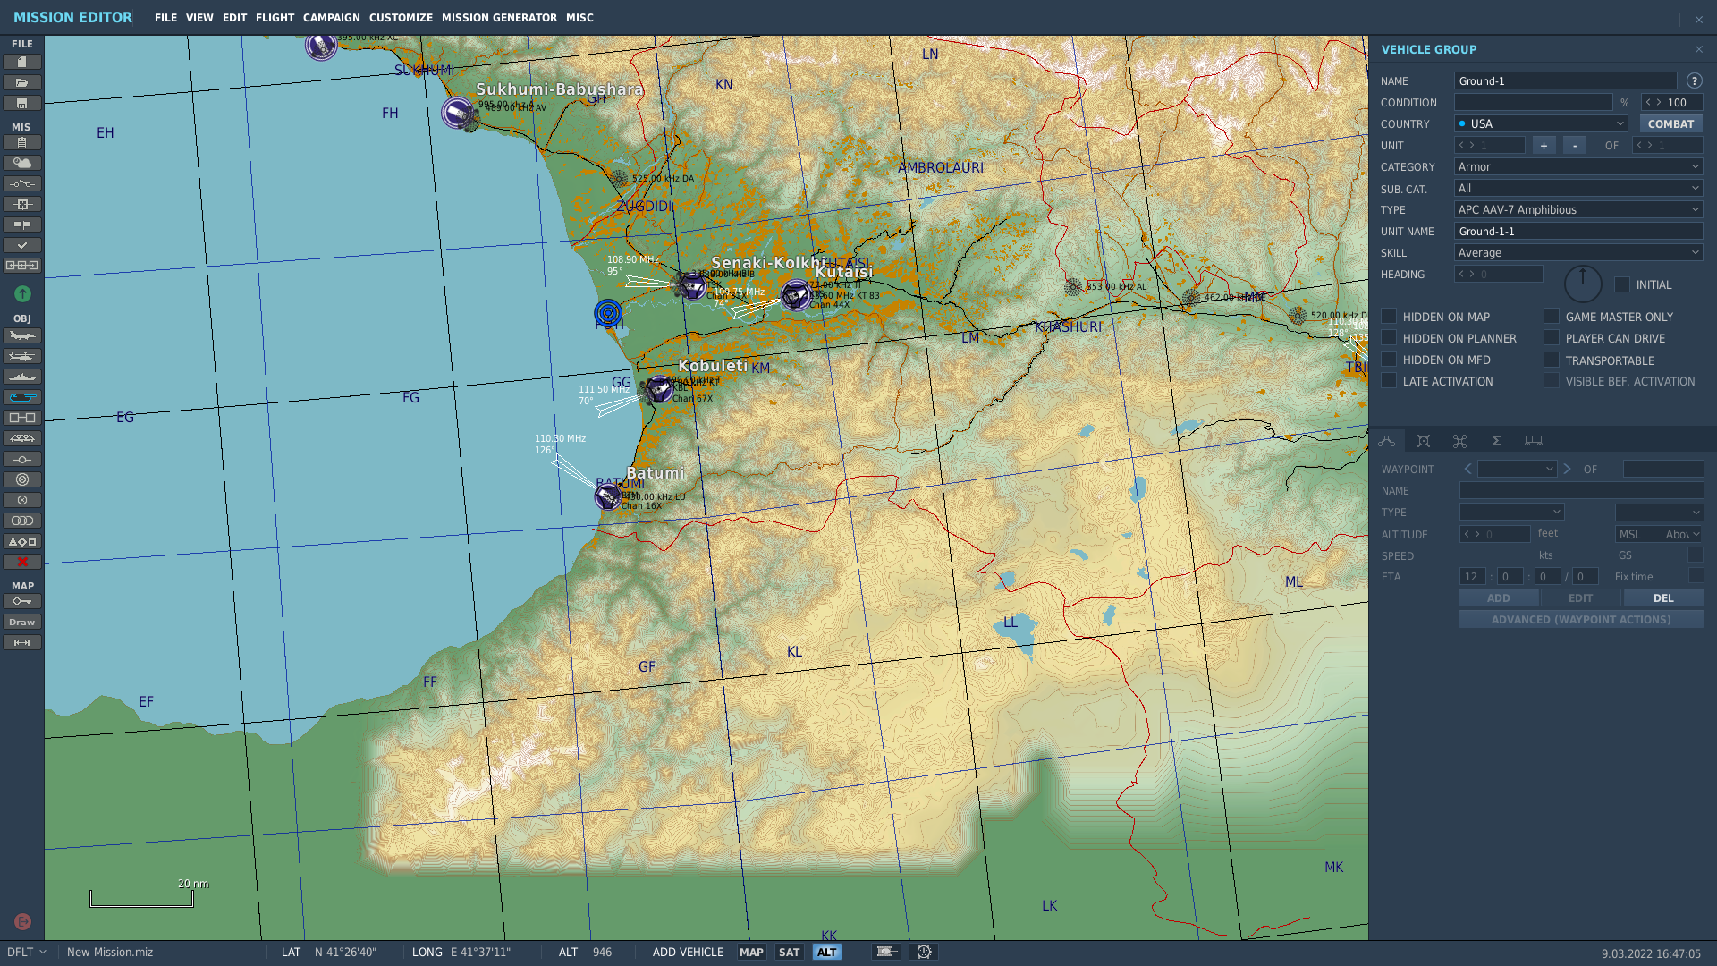The image size is (1717, 966).
Task: Click the minus button to remove unit
Action: point(1575,145)
